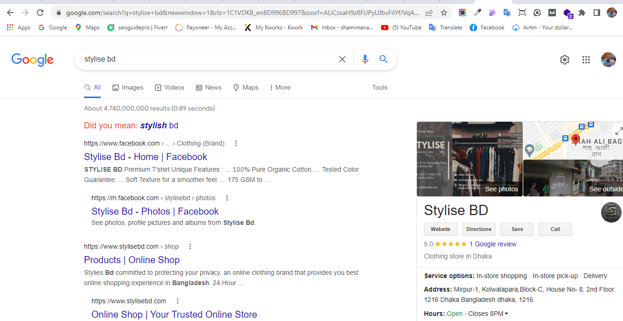Share this page from the address bar
Screen dimensions: 623x321
tap(429, 13)
